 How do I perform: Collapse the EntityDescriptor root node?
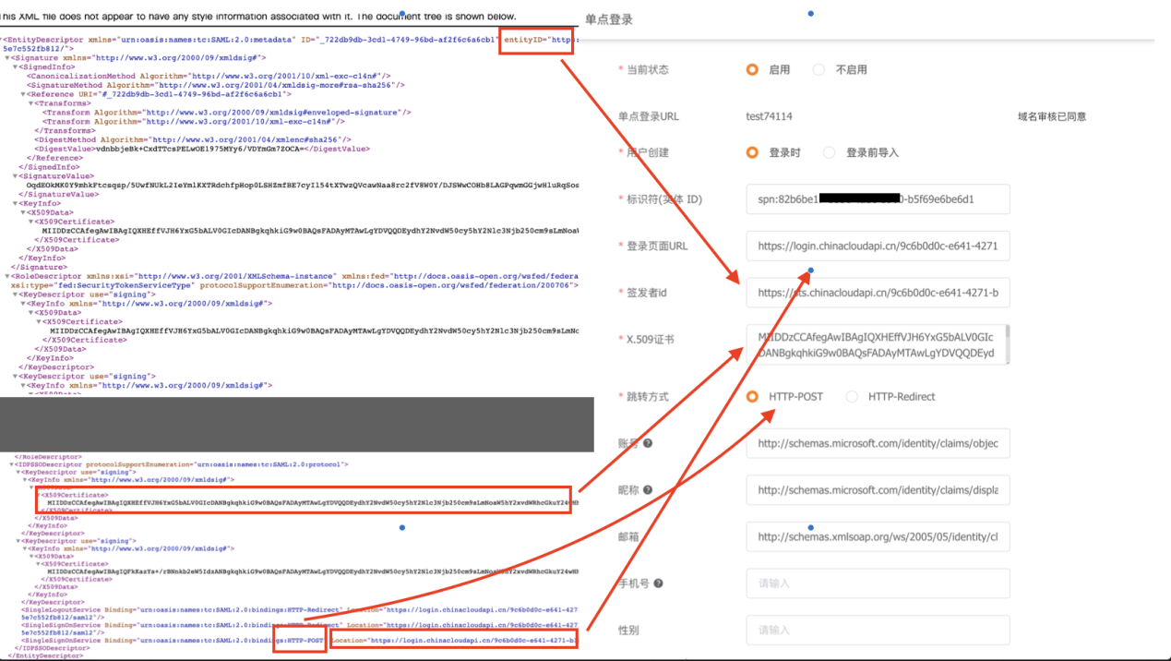point(2,39)
